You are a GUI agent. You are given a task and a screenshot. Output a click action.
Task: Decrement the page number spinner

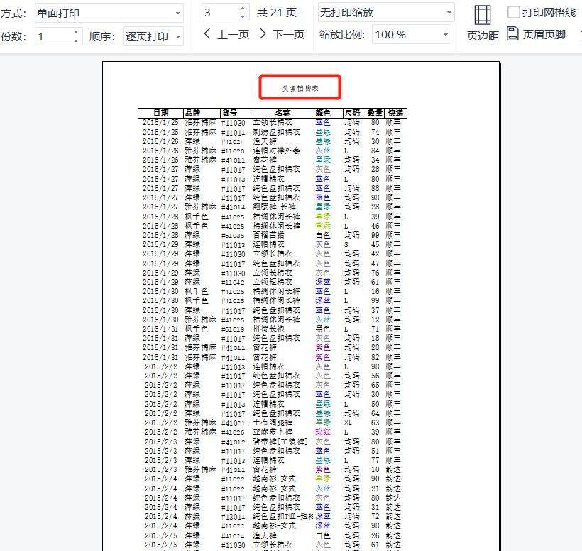[241, 16]
